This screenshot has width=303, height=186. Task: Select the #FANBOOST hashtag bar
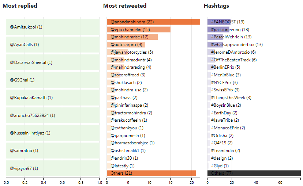pos(219,22)
